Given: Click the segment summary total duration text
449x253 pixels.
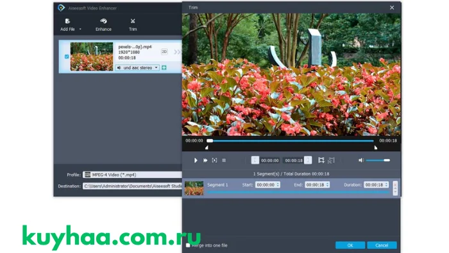Looking at the screenshot, I should click(291, 174).
